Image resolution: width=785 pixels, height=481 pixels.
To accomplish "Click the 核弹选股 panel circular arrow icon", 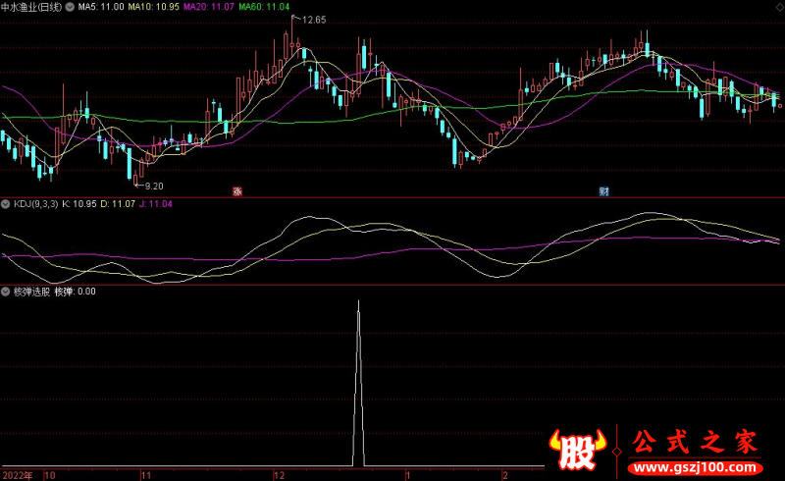I will coord(6,292).
